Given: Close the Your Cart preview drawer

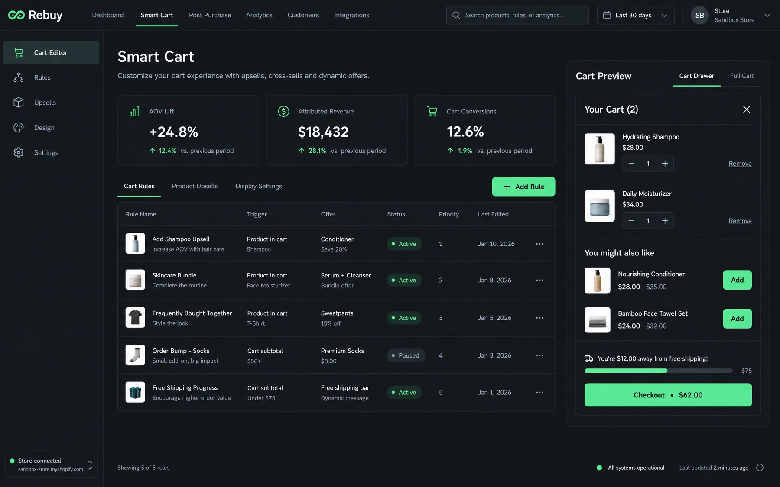Looking at the screenshot, I should tap(746, 110).
